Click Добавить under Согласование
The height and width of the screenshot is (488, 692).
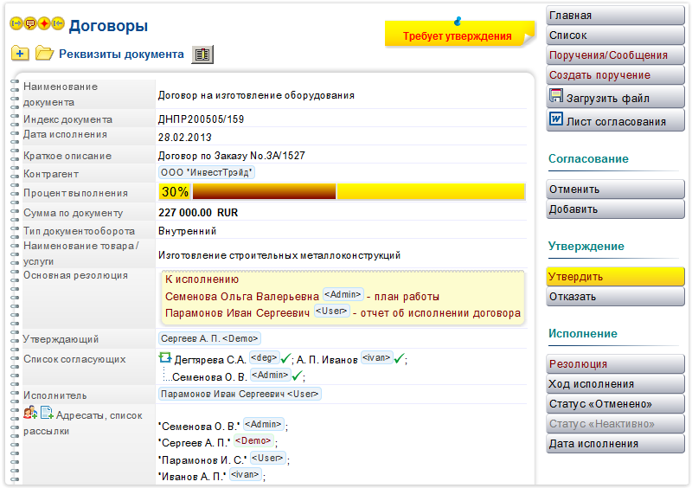[x=615, y=209]
